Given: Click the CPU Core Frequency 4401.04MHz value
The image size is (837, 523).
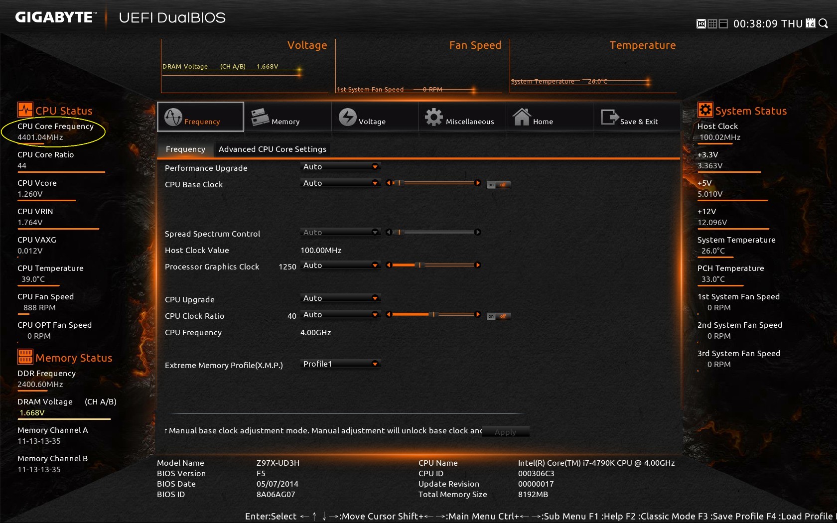Looking at the screenshot, I should point(40,137).
